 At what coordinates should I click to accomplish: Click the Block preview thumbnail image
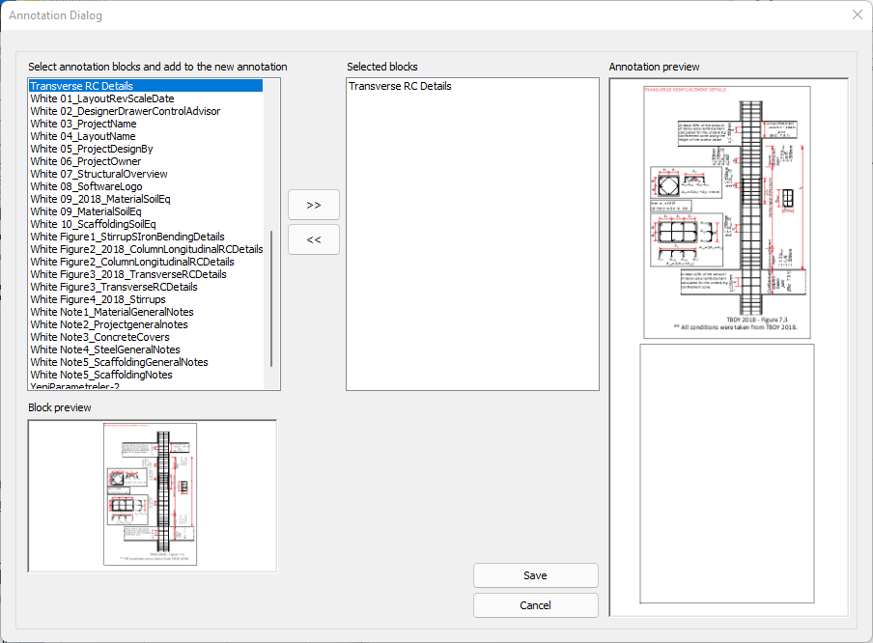[x=151, y=494]
